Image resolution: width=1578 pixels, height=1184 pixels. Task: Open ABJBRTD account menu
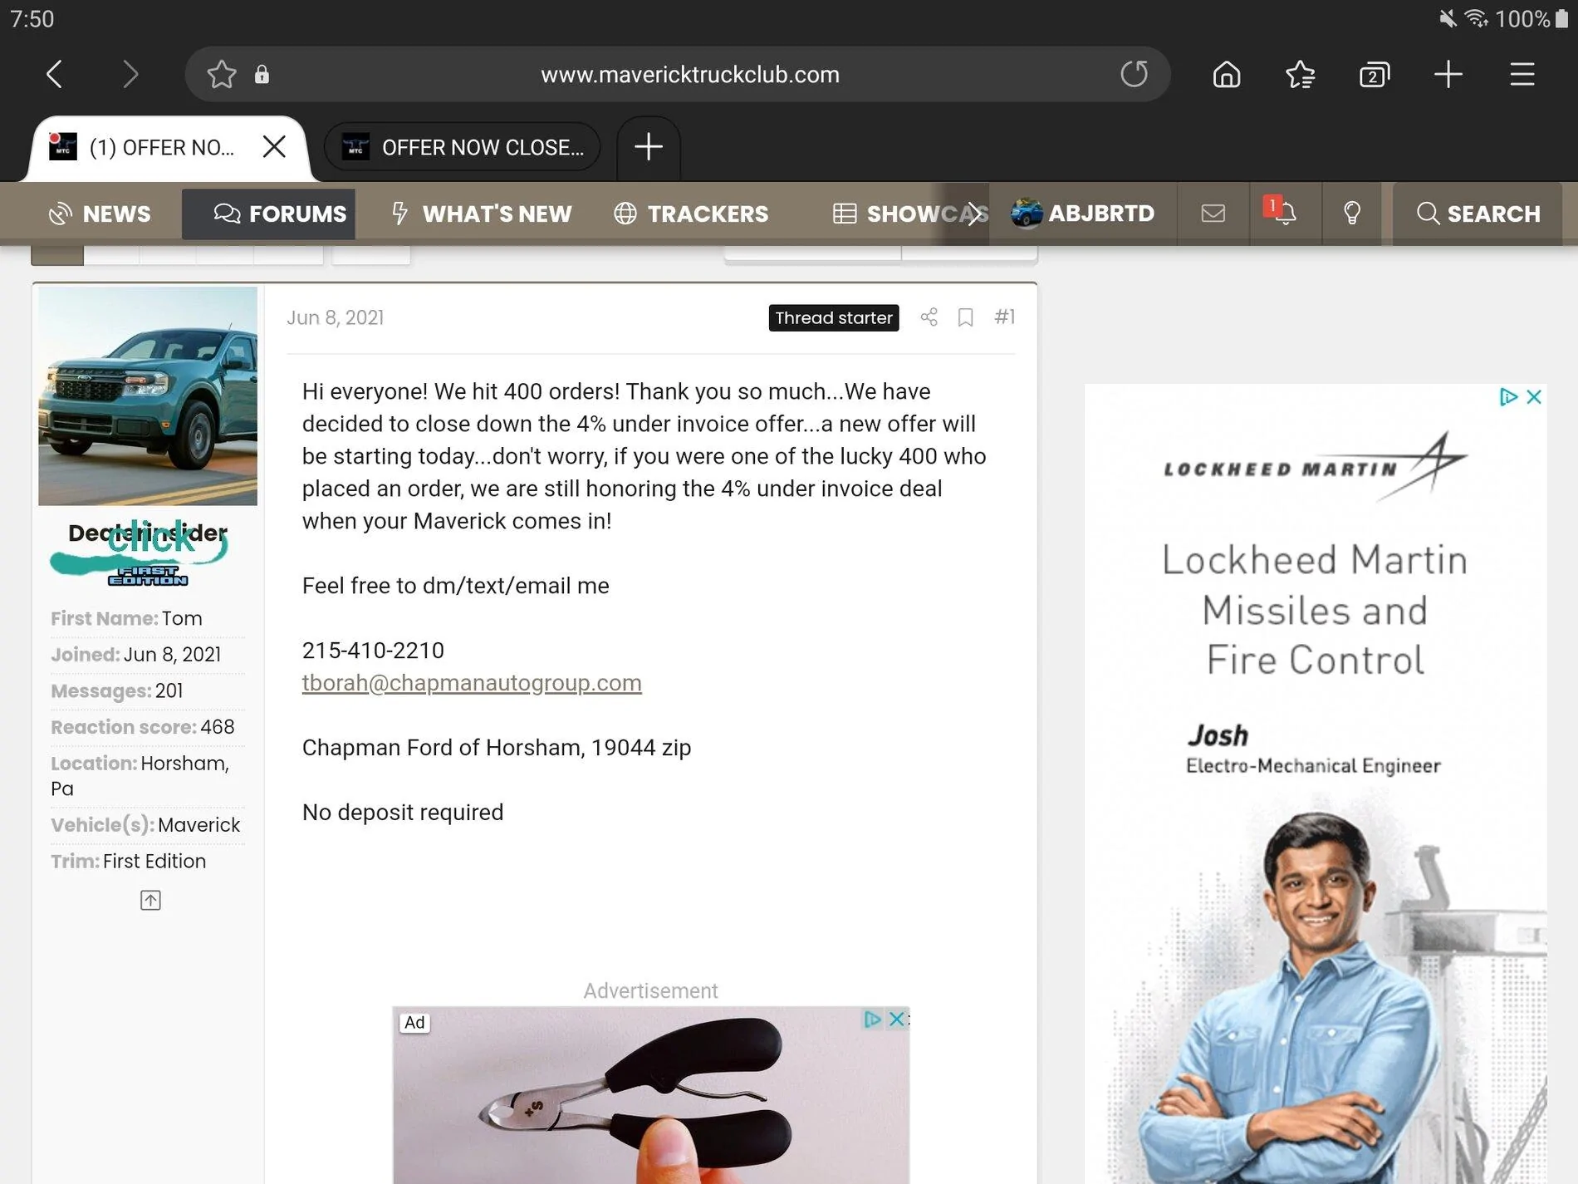coord(1082,214)
